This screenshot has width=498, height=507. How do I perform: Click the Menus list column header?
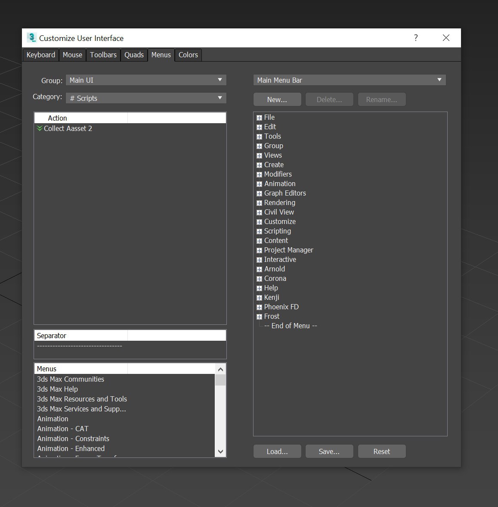coord(81,369)
